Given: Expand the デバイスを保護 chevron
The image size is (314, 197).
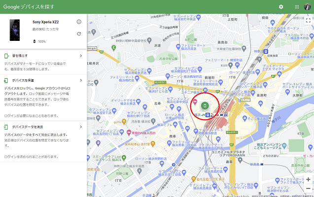Looking at the screenshot, I should pos(81,80).
